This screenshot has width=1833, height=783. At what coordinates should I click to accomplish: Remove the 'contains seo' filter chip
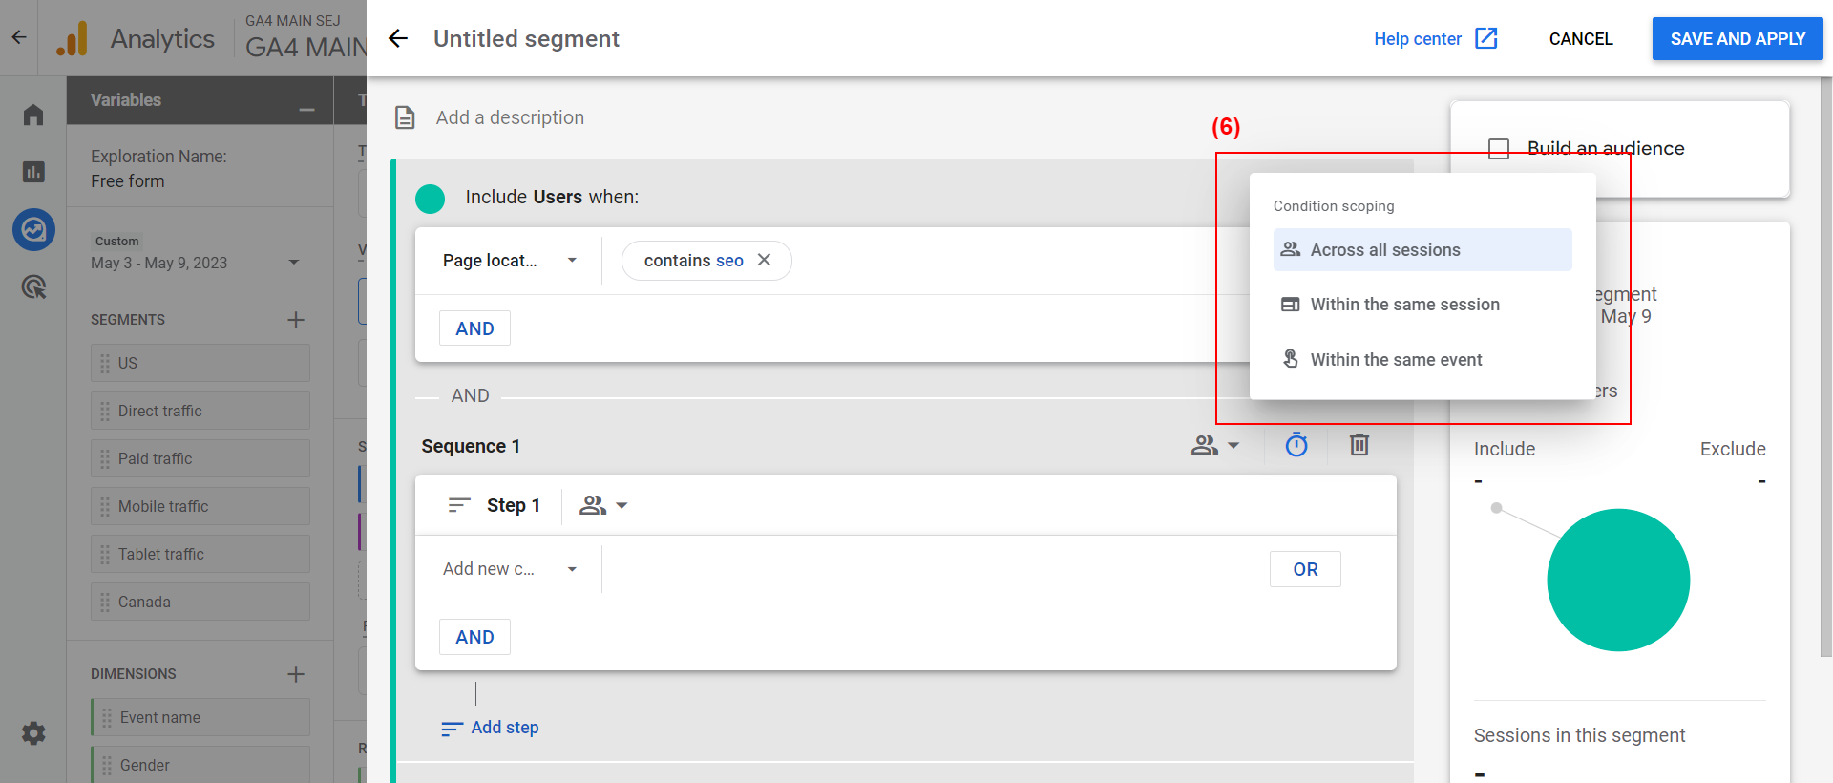[764, 260]
